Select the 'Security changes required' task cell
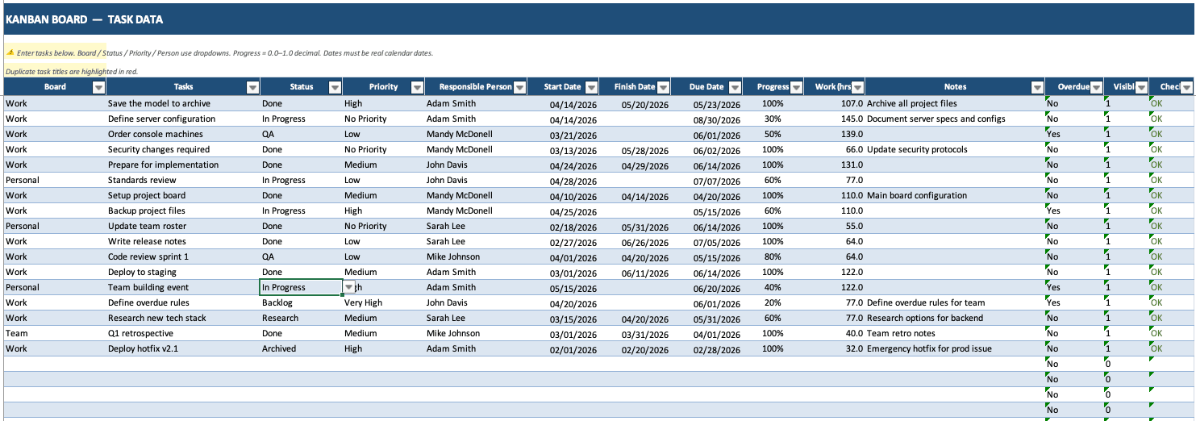Viewport: 1196px width, 421px height. [183, 149]
